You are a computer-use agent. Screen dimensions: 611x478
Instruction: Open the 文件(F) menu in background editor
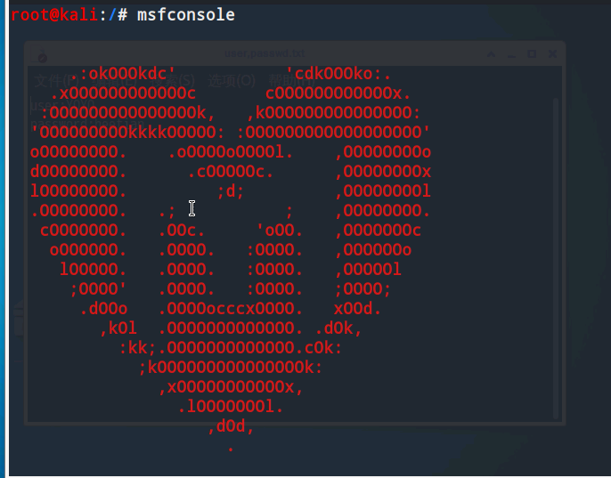pyautogui.click(x=56, y=81)
